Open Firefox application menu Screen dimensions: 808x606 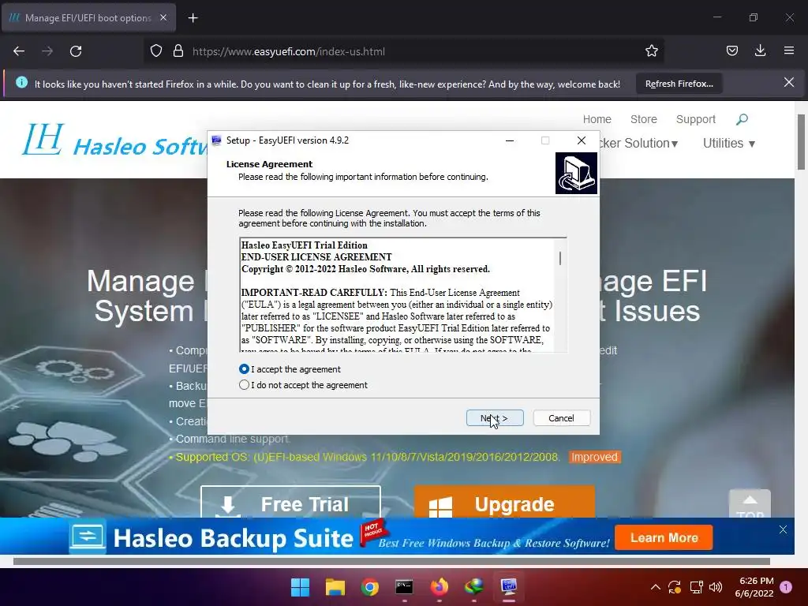[789, 50]
